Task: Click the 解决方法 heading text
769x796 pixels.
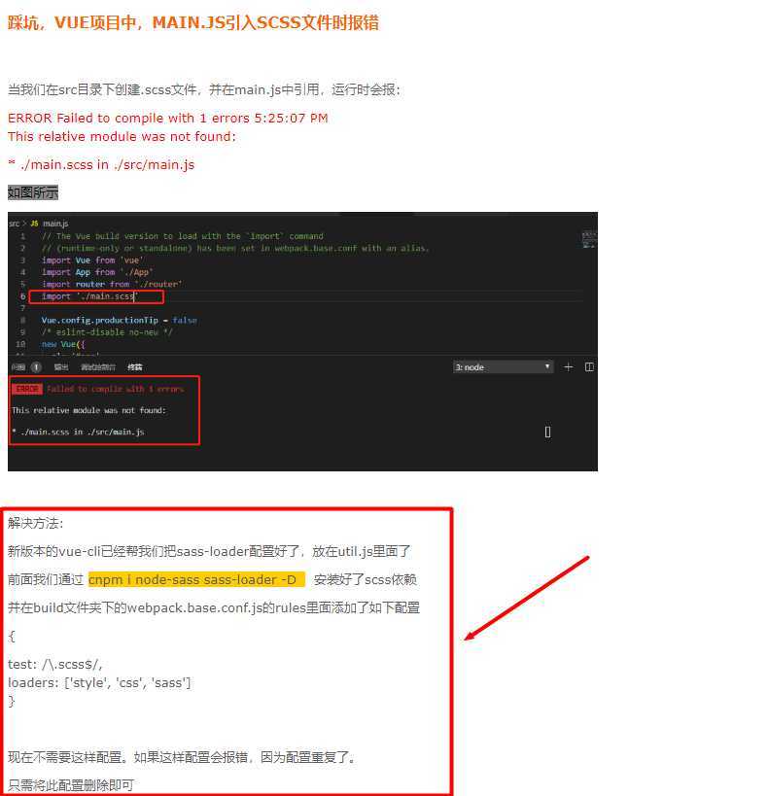Action: click(36, 523)
